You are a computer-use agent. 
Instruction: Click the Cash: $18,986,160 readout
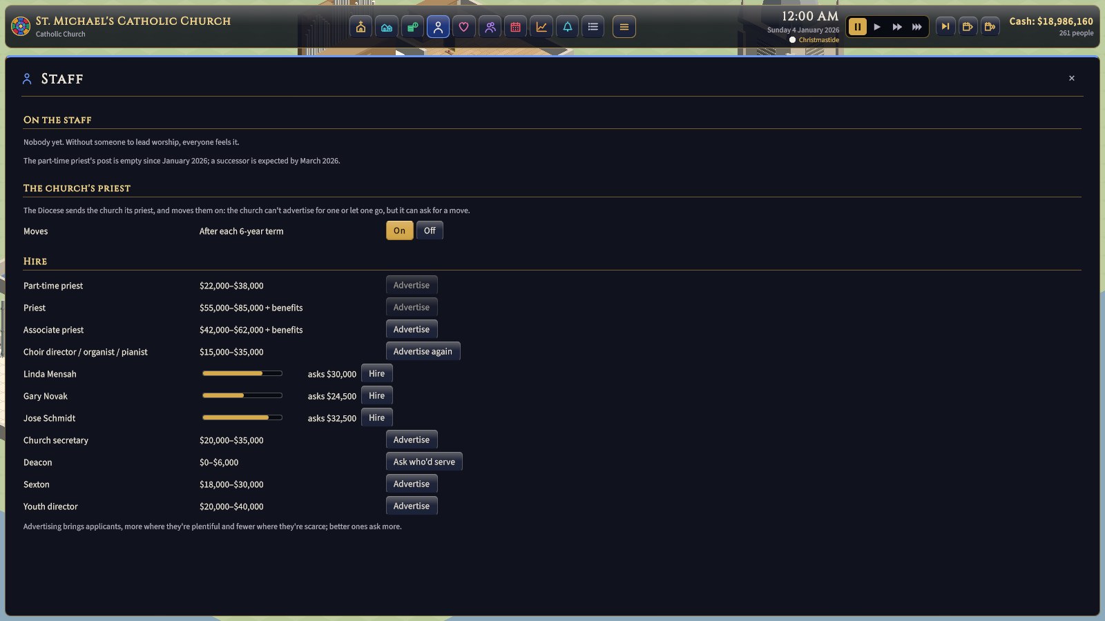click(x=1051, y=21)
